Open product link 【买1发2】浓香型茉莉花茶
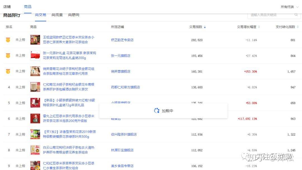This screenshot has width=302, height=170. point(69,134)
